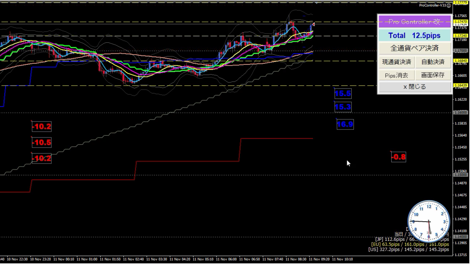Click the [EU] 63.5pips range line

(410, 244)
